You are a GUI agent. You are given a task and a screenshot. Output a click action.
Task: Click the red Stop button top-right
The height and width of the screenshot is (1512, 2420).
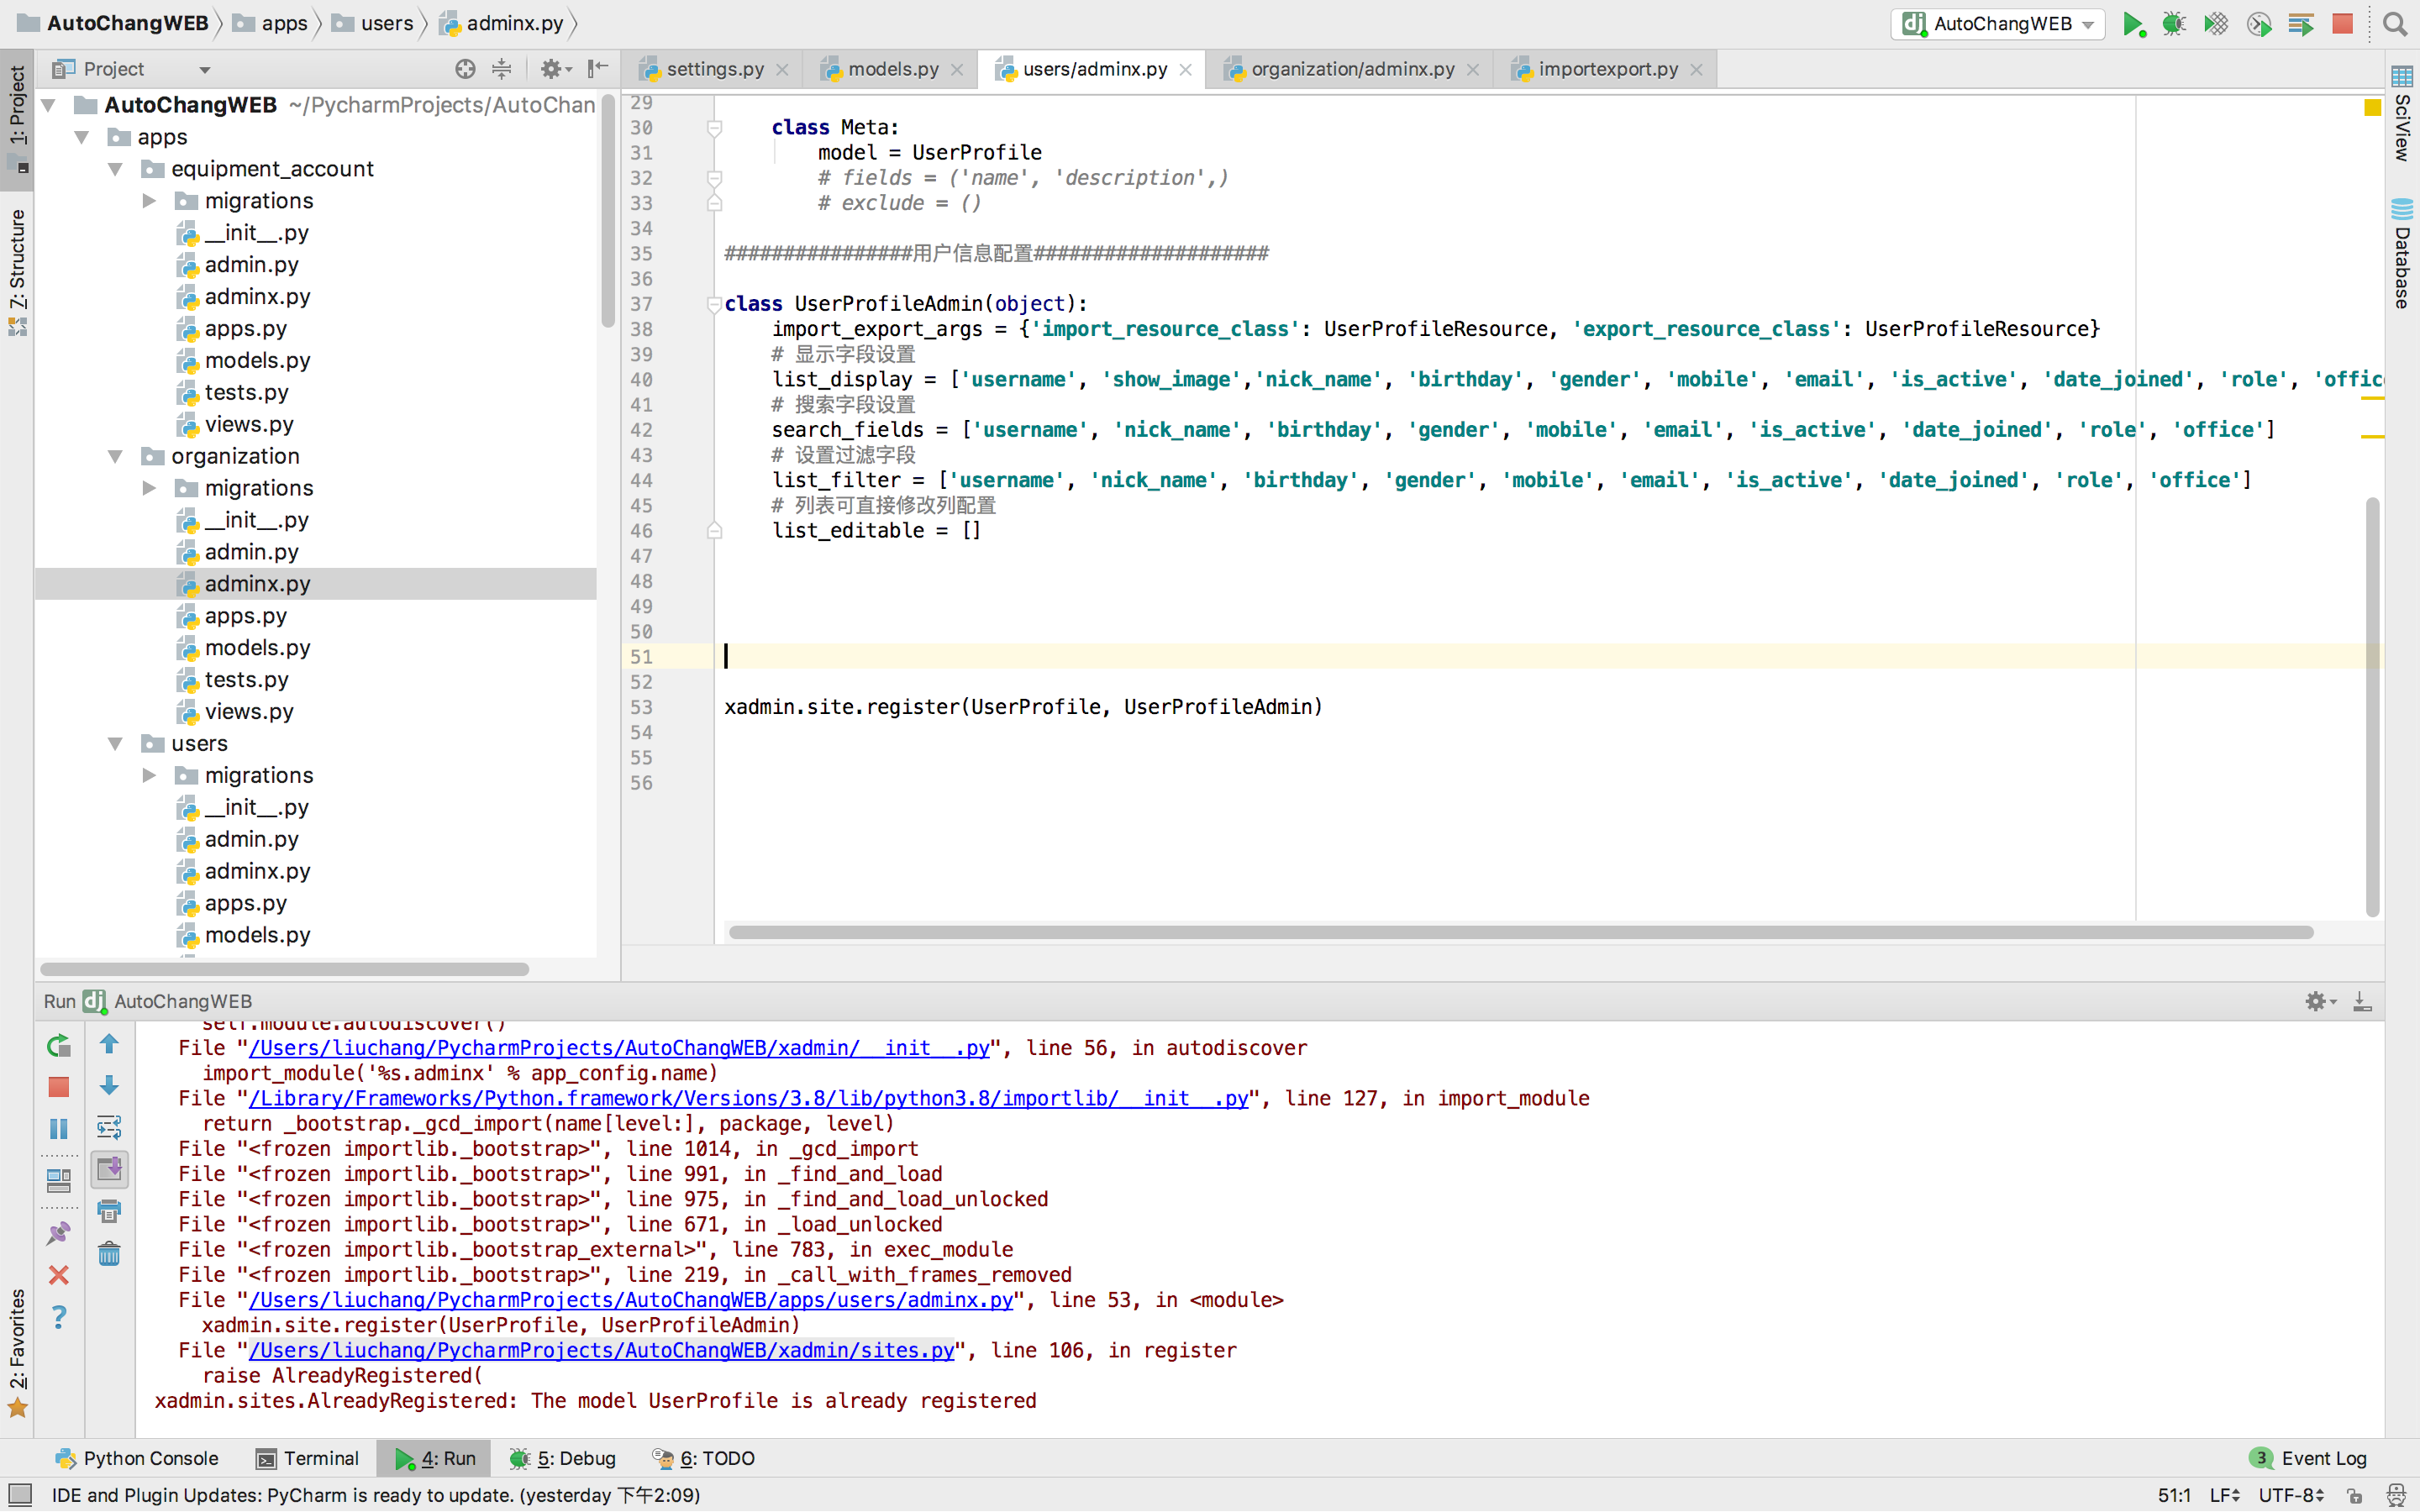(2342, 24)
